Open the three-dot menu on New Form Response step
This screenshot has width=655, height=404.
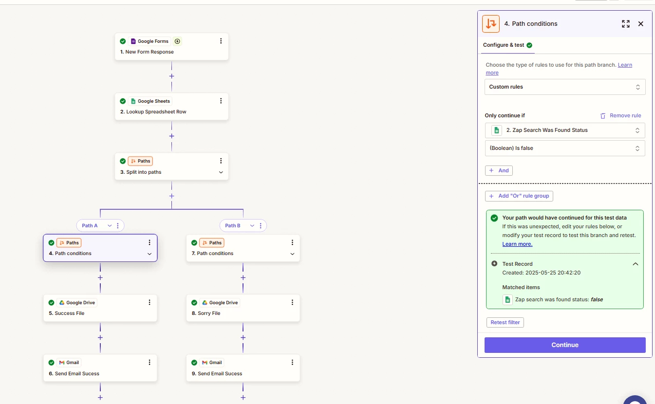click(221, 41)
